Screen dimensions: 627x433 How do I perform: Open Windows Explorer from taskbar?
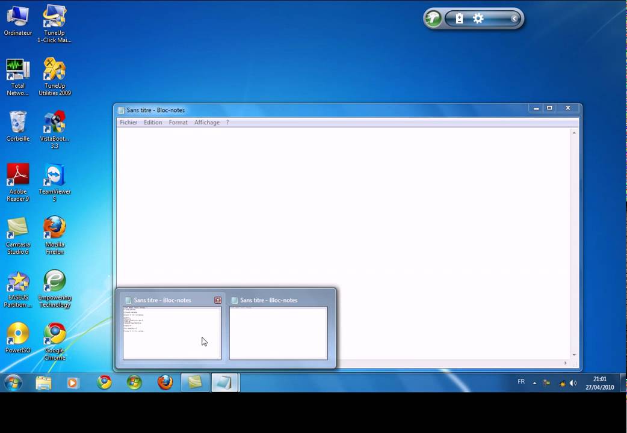point(43,382)
